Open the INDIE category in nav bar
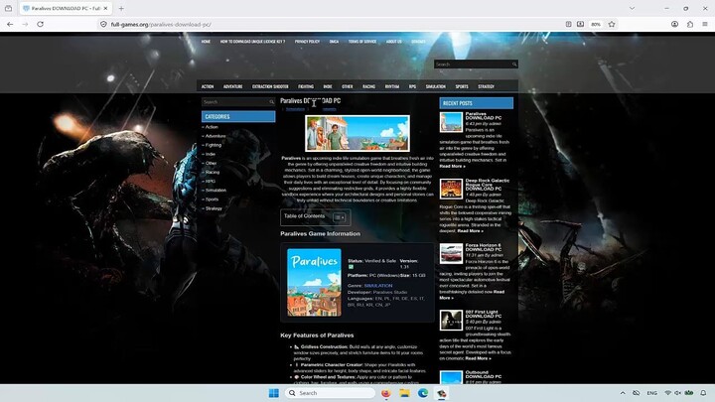This screenshot has width=715, height=402. 328,86
